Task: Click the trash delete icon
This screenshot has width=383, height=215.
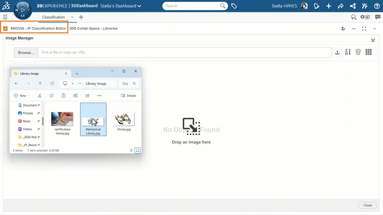Action: (358, 52)
